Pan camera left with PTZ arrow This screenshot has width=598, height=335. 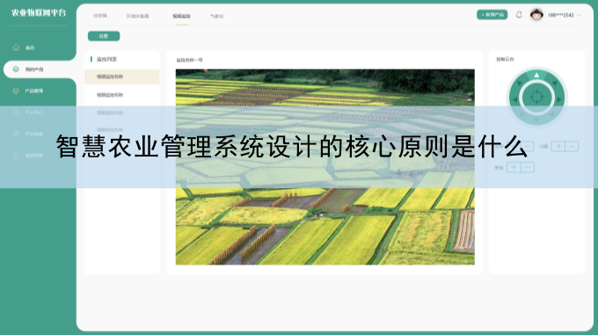pyautogui.click(x=514, y=99)
